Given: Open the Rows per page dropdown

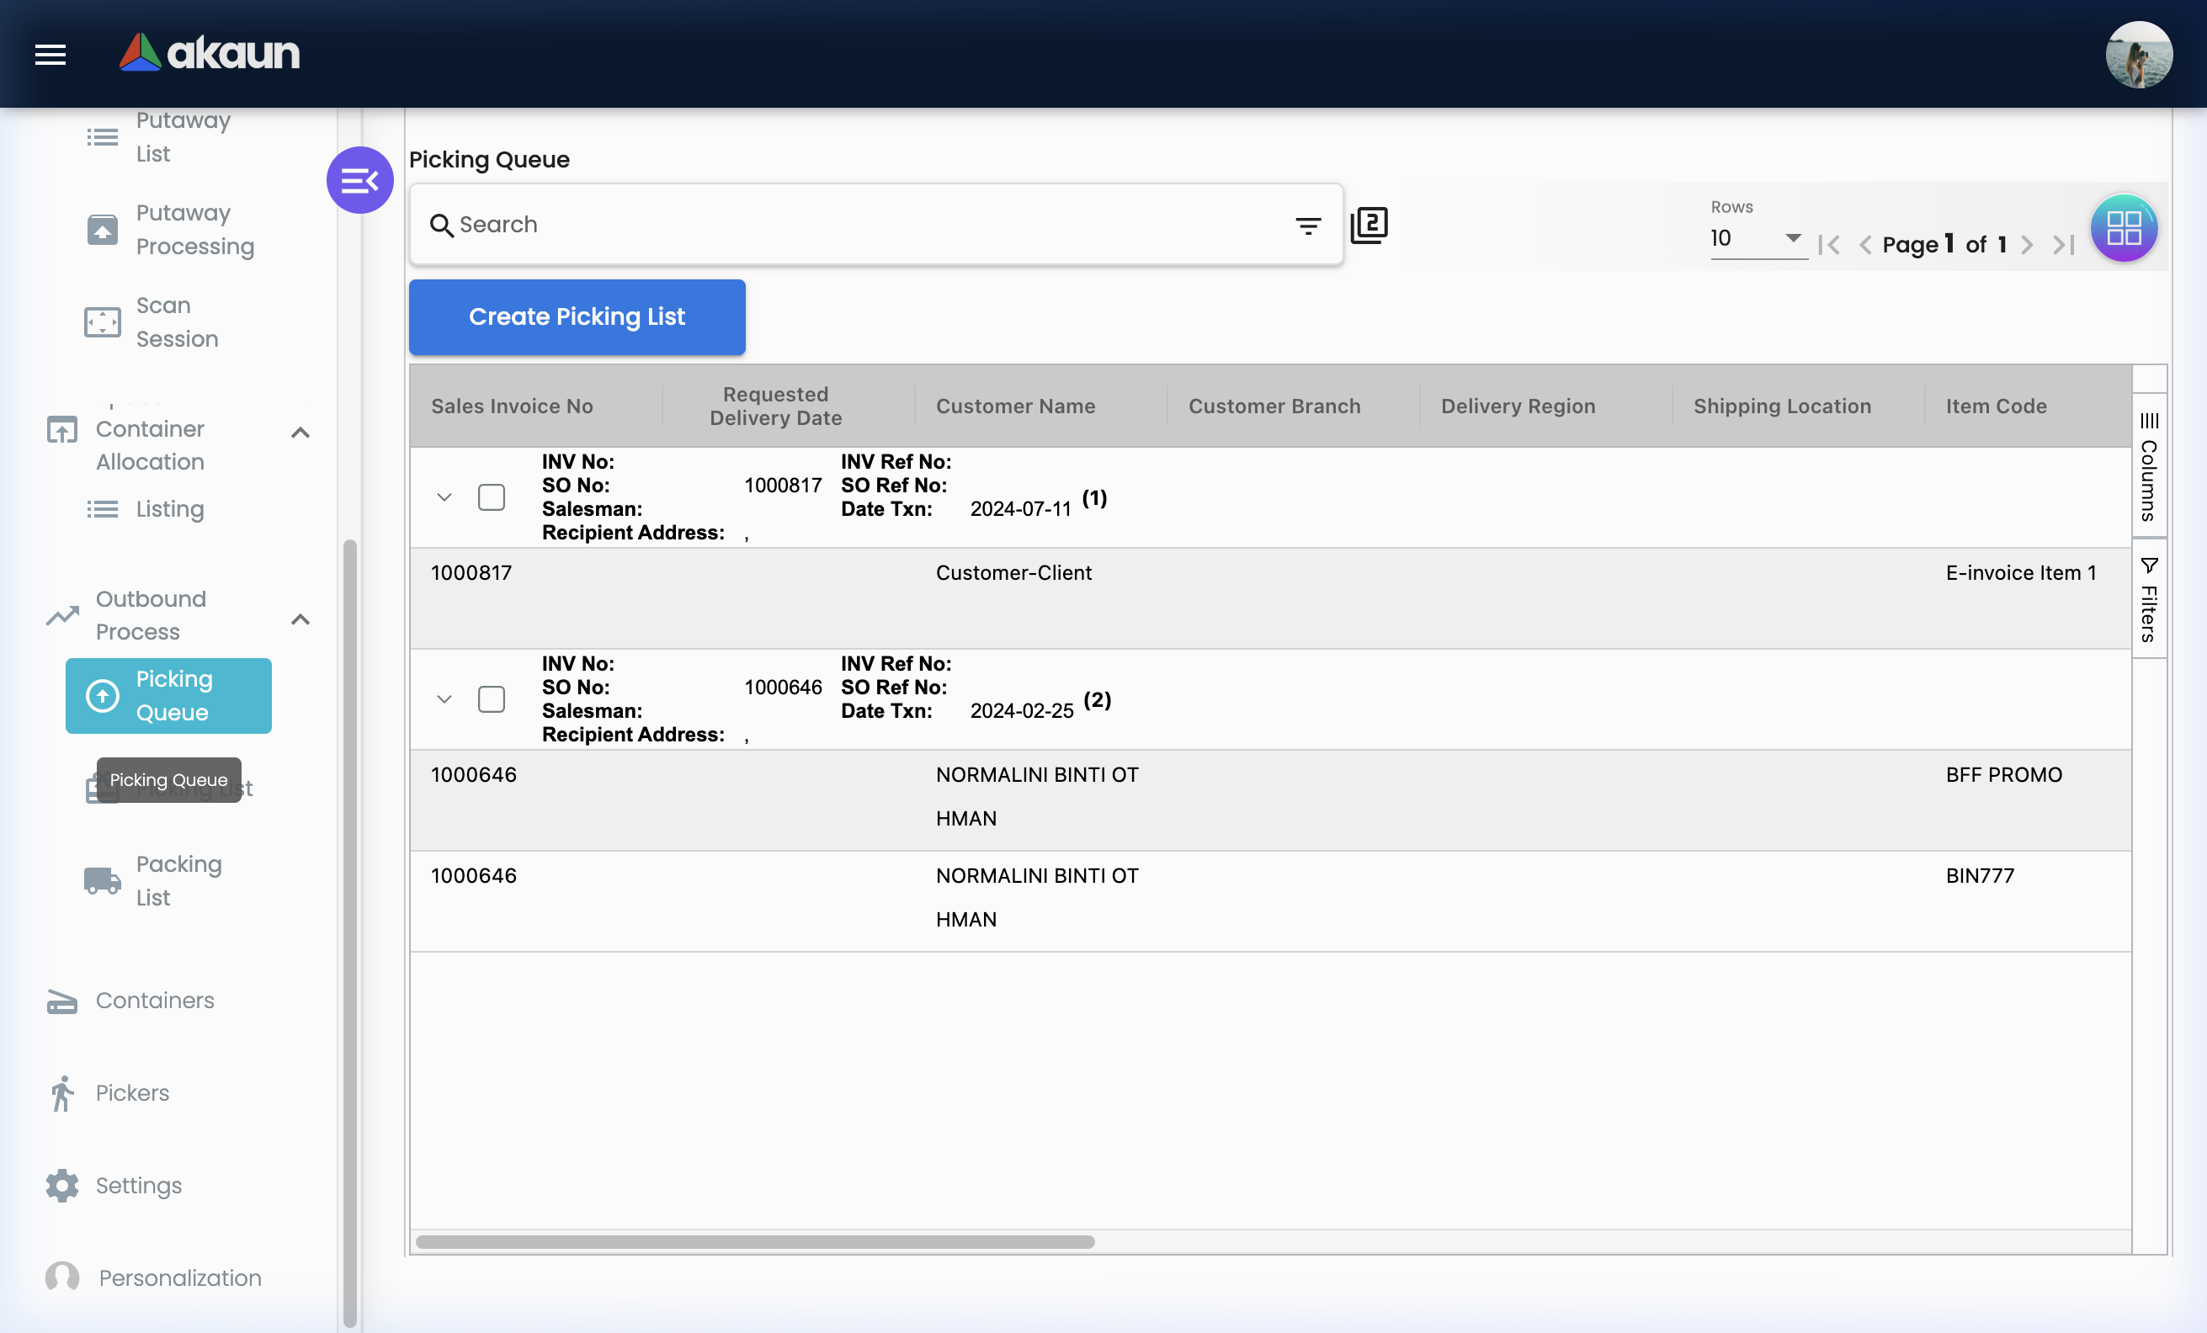Looking at the screenshot, I should coord(1758,238).
